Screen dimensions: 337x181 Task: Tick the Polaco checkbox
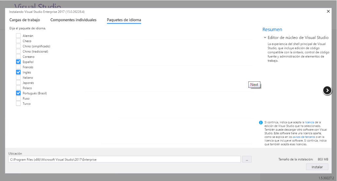[x=18, y=88]
